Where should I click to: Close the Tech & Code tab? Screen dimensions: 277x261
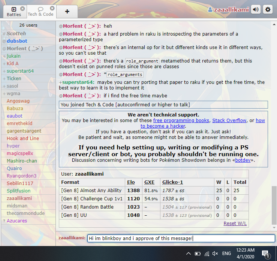pyautogui.click(x=52, y=8)
